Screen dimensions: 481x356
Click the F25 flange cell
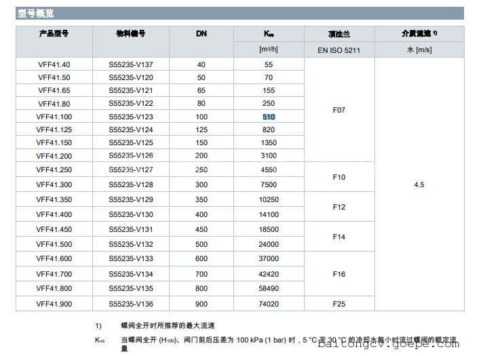(x=339, y=304)
